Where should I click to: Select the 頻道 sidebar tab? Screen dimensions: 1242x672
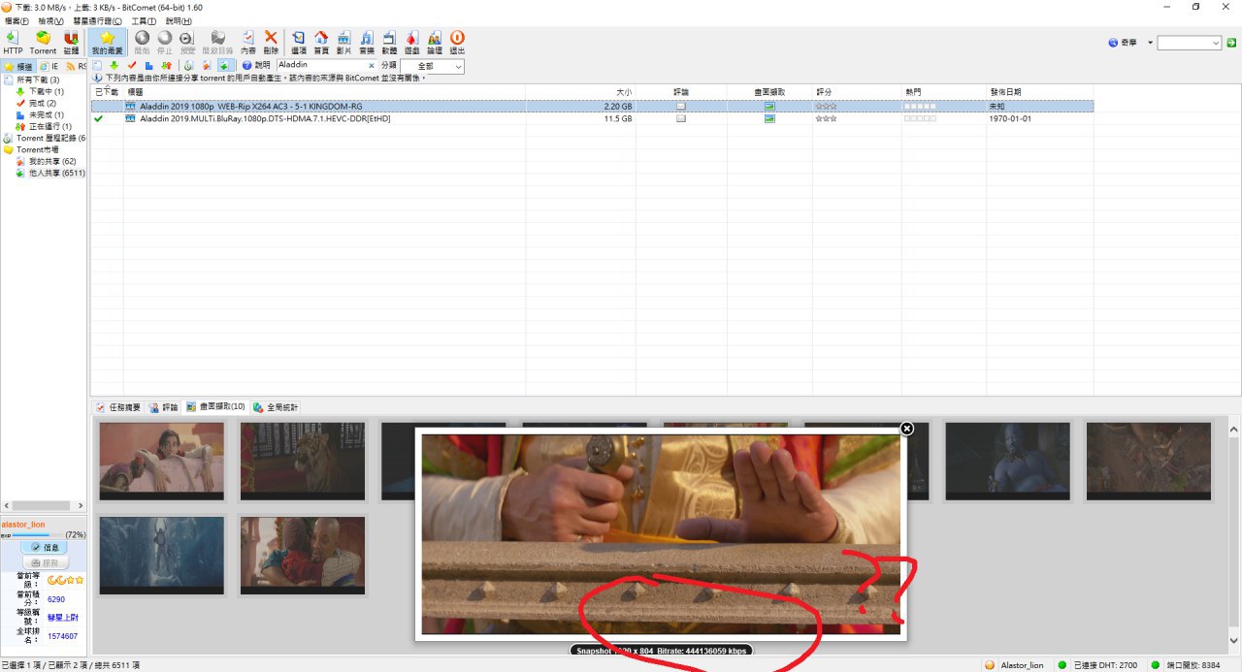point(18,66)
